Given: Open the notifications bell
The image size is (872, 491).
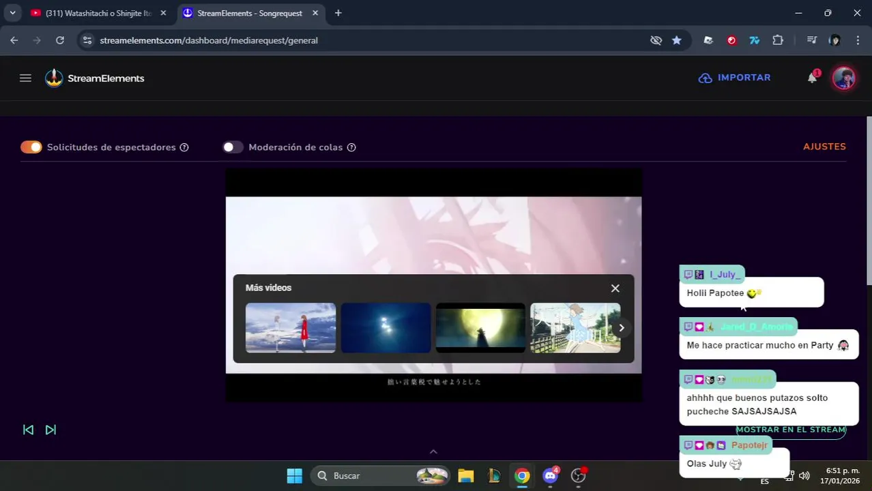Looking at the screenshot, I should (812, 78).
